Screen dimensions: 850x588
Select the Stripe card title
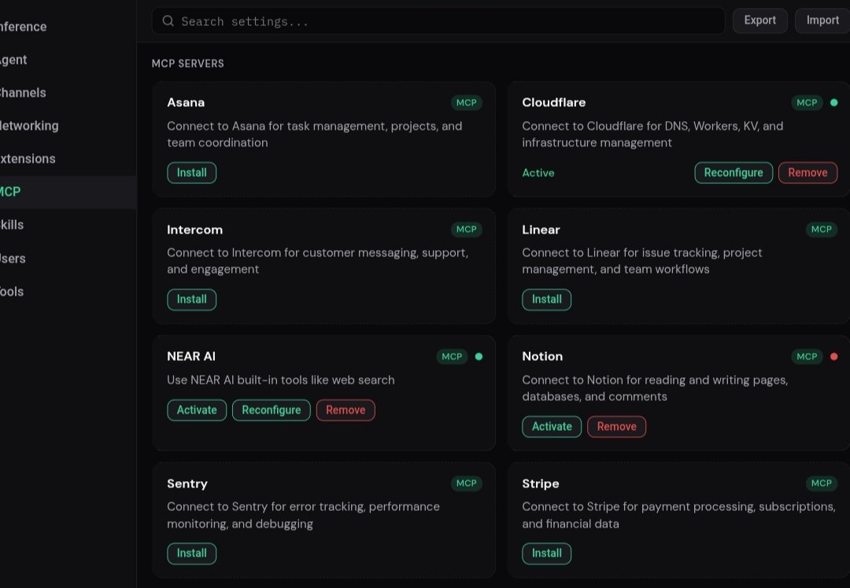coord(541,483)
